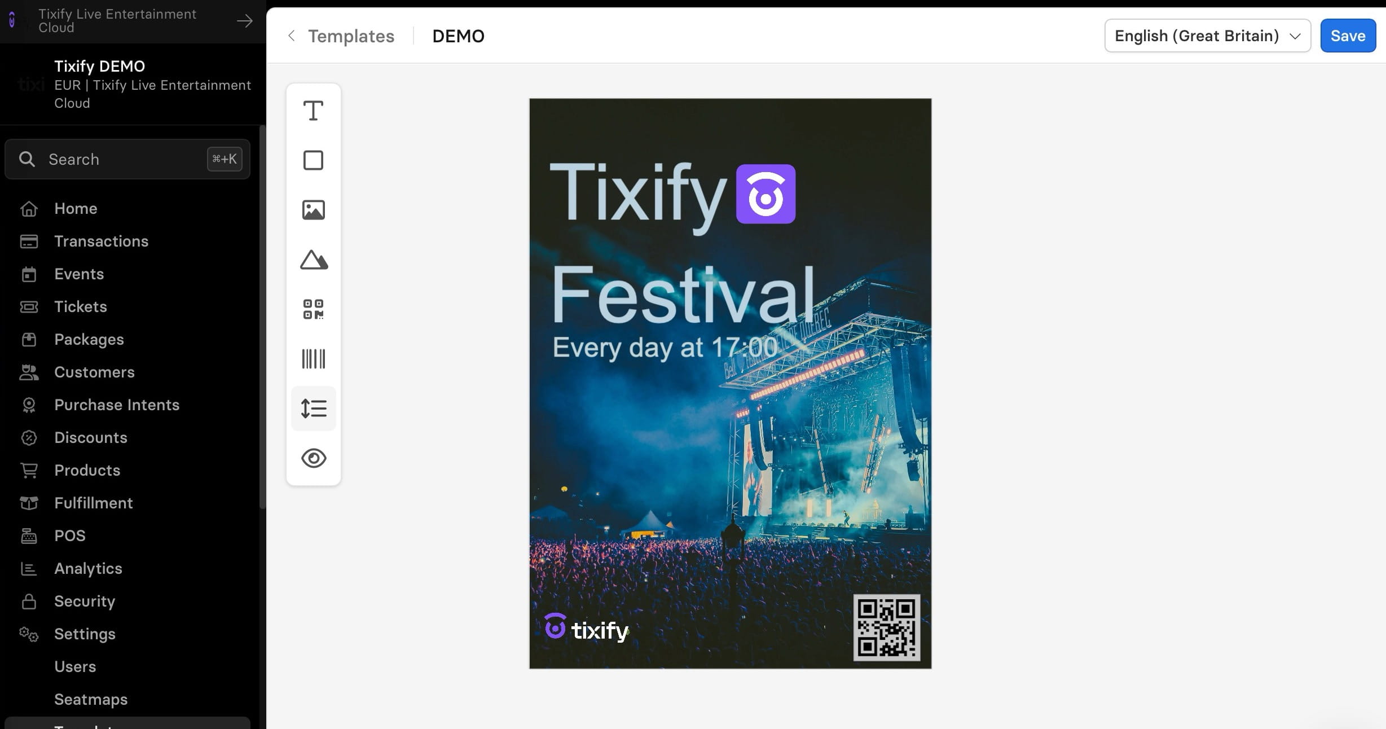Screen dimensions: 1386x729
Task: Open Transactions in the sidebar
Action: (x=102, y=241)
